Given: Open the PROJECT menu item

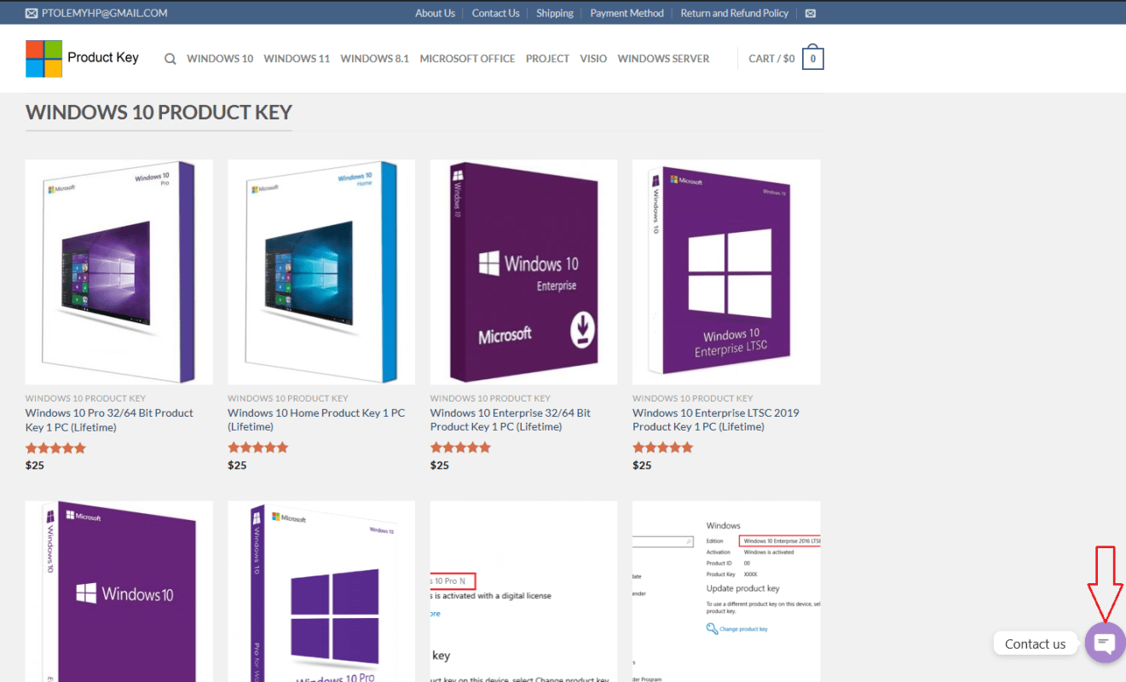Looking at the screenshot, I should 547,59.
